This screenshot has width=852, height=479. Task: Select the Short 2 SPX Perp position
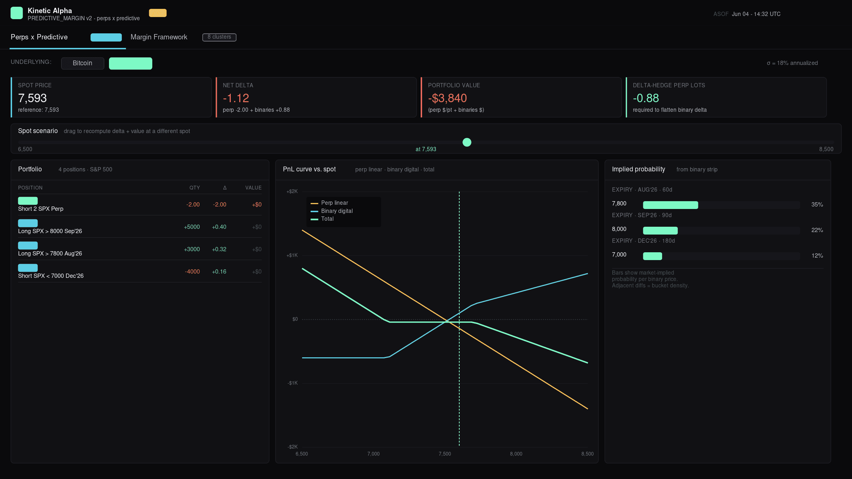coord(140,205)
